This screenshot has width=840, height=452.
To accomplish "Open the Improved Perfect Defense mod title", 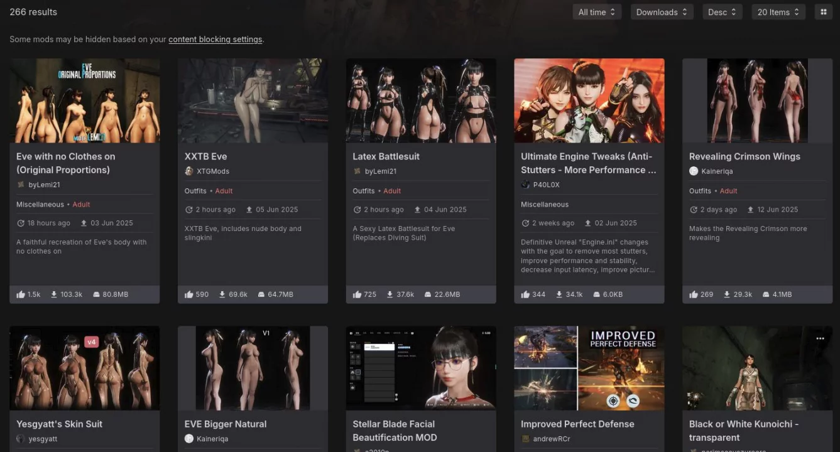I will 577,424.
